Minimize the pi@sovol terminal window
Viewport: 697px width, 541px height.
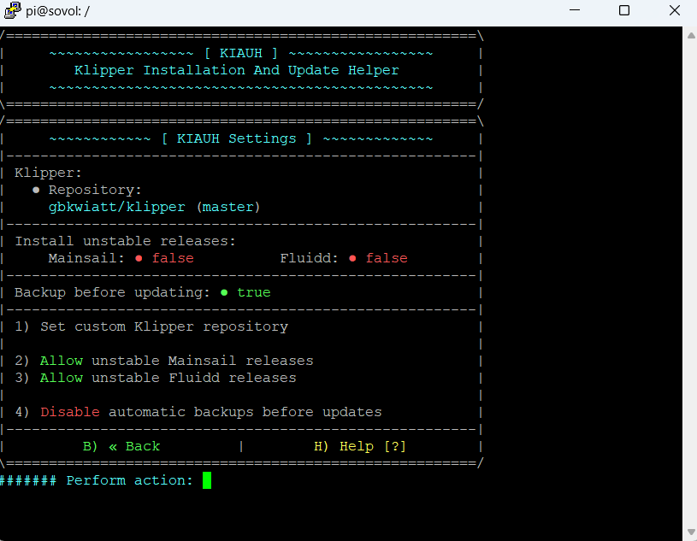(575, 10)
